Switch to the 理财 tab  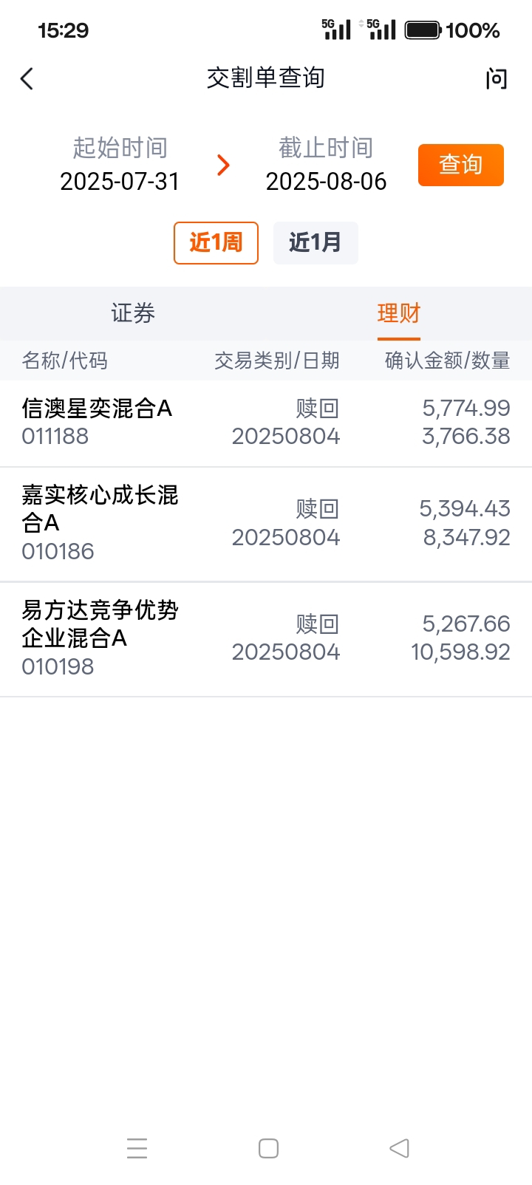(x=399, y=313)
